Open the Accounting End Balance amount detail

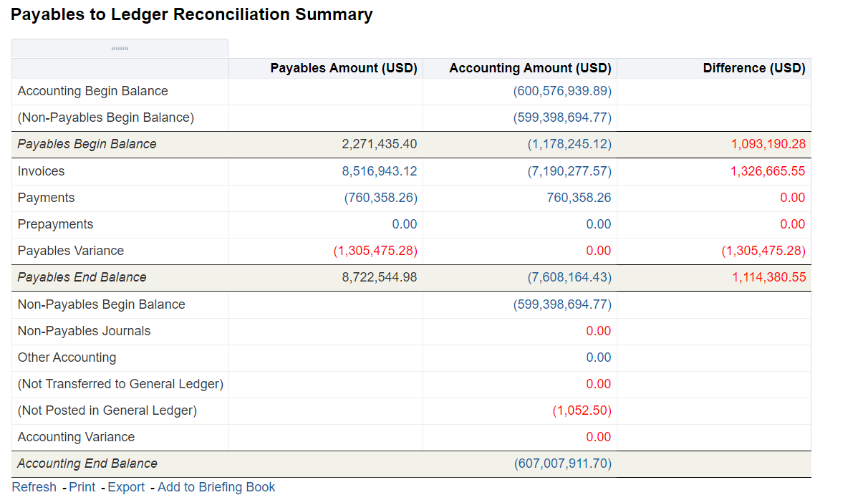coord(561,463)
